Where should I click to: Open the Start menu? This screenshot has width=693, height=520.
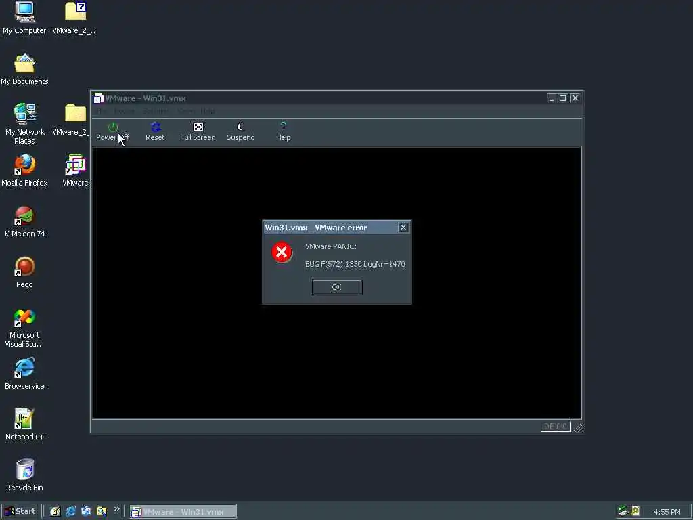point(20,512)
